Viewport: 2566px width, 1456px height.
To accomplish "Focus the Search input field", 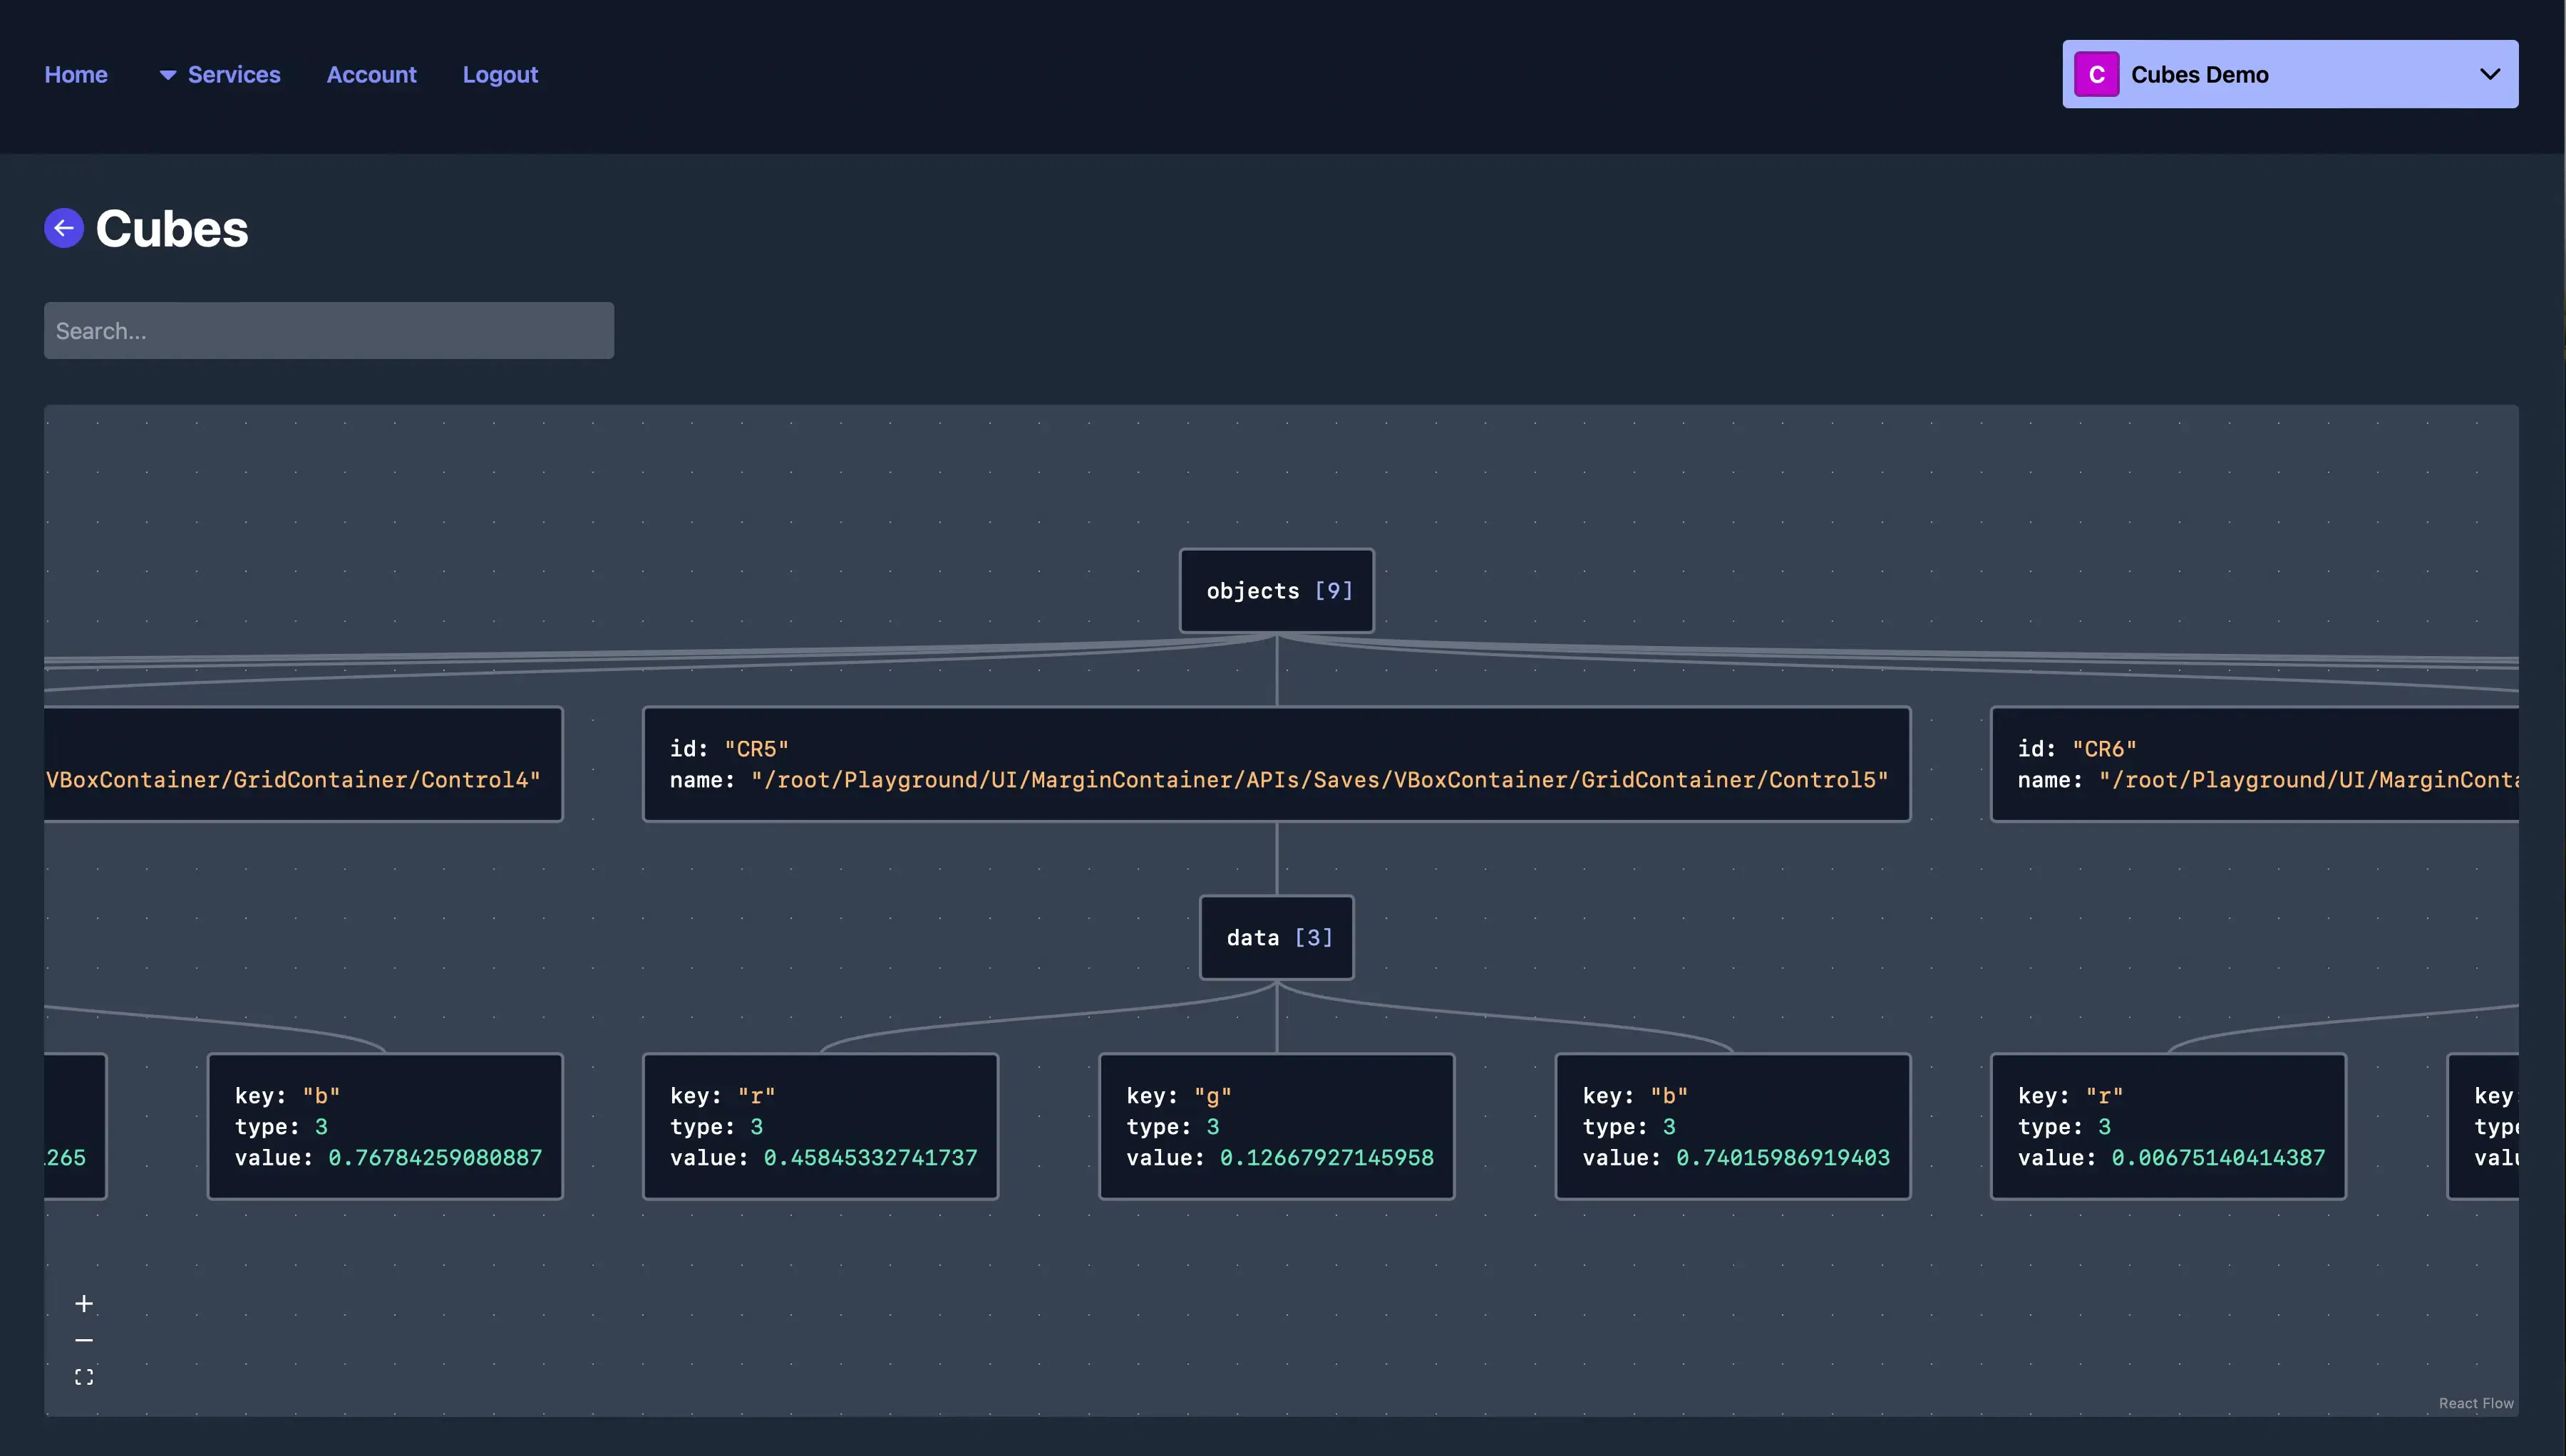I will click(329, 330).
